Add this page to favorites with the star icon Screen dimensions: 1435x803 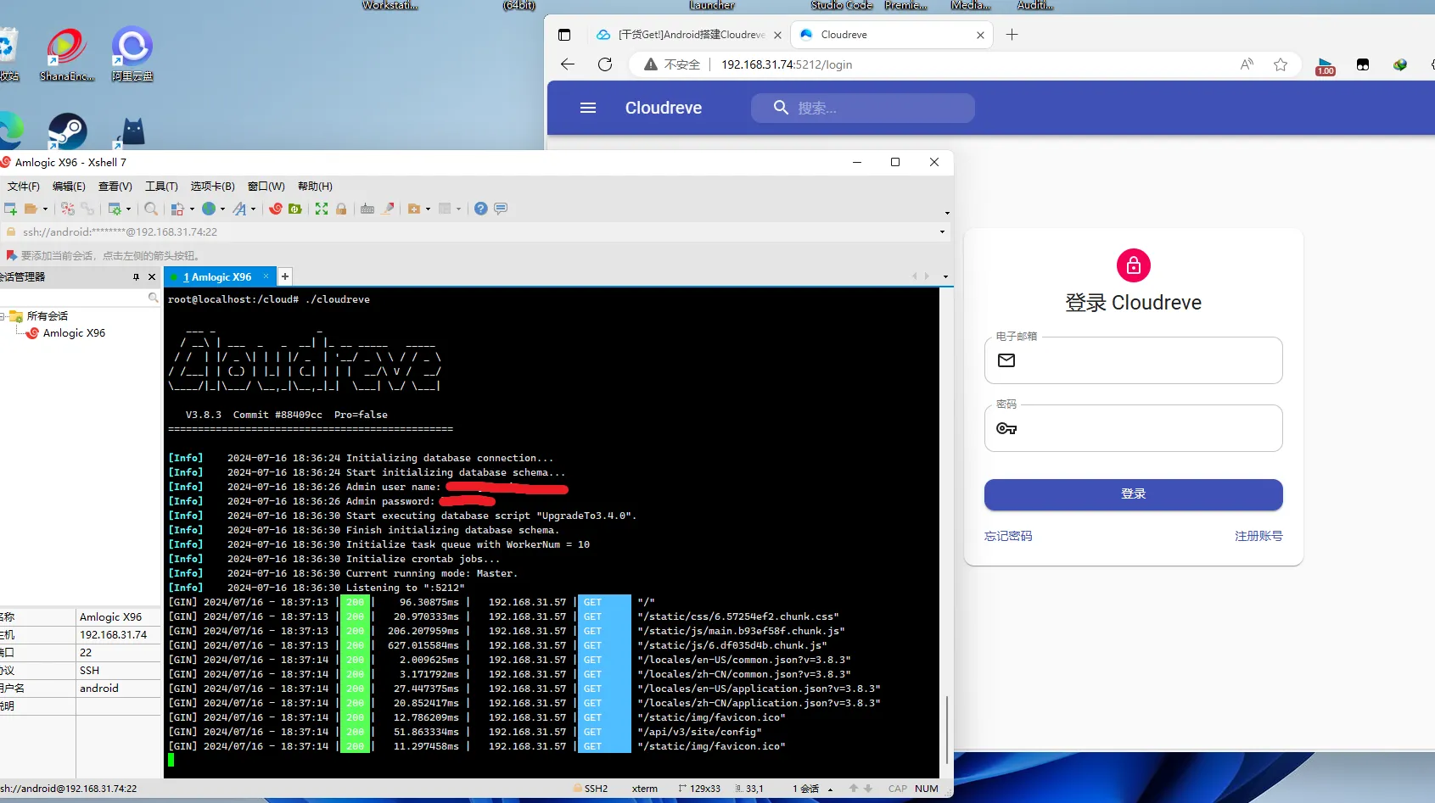pos(1281,64)
